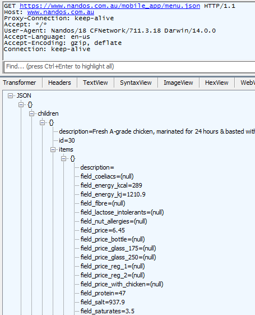Select field_price_glass_250=(null) row

(118, 257)
